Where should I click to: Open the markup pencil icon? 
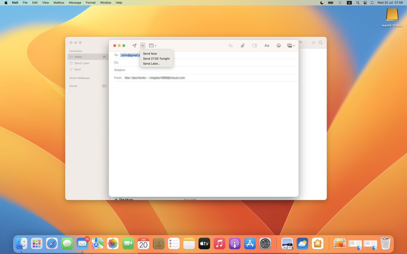[x=255, y=45]
